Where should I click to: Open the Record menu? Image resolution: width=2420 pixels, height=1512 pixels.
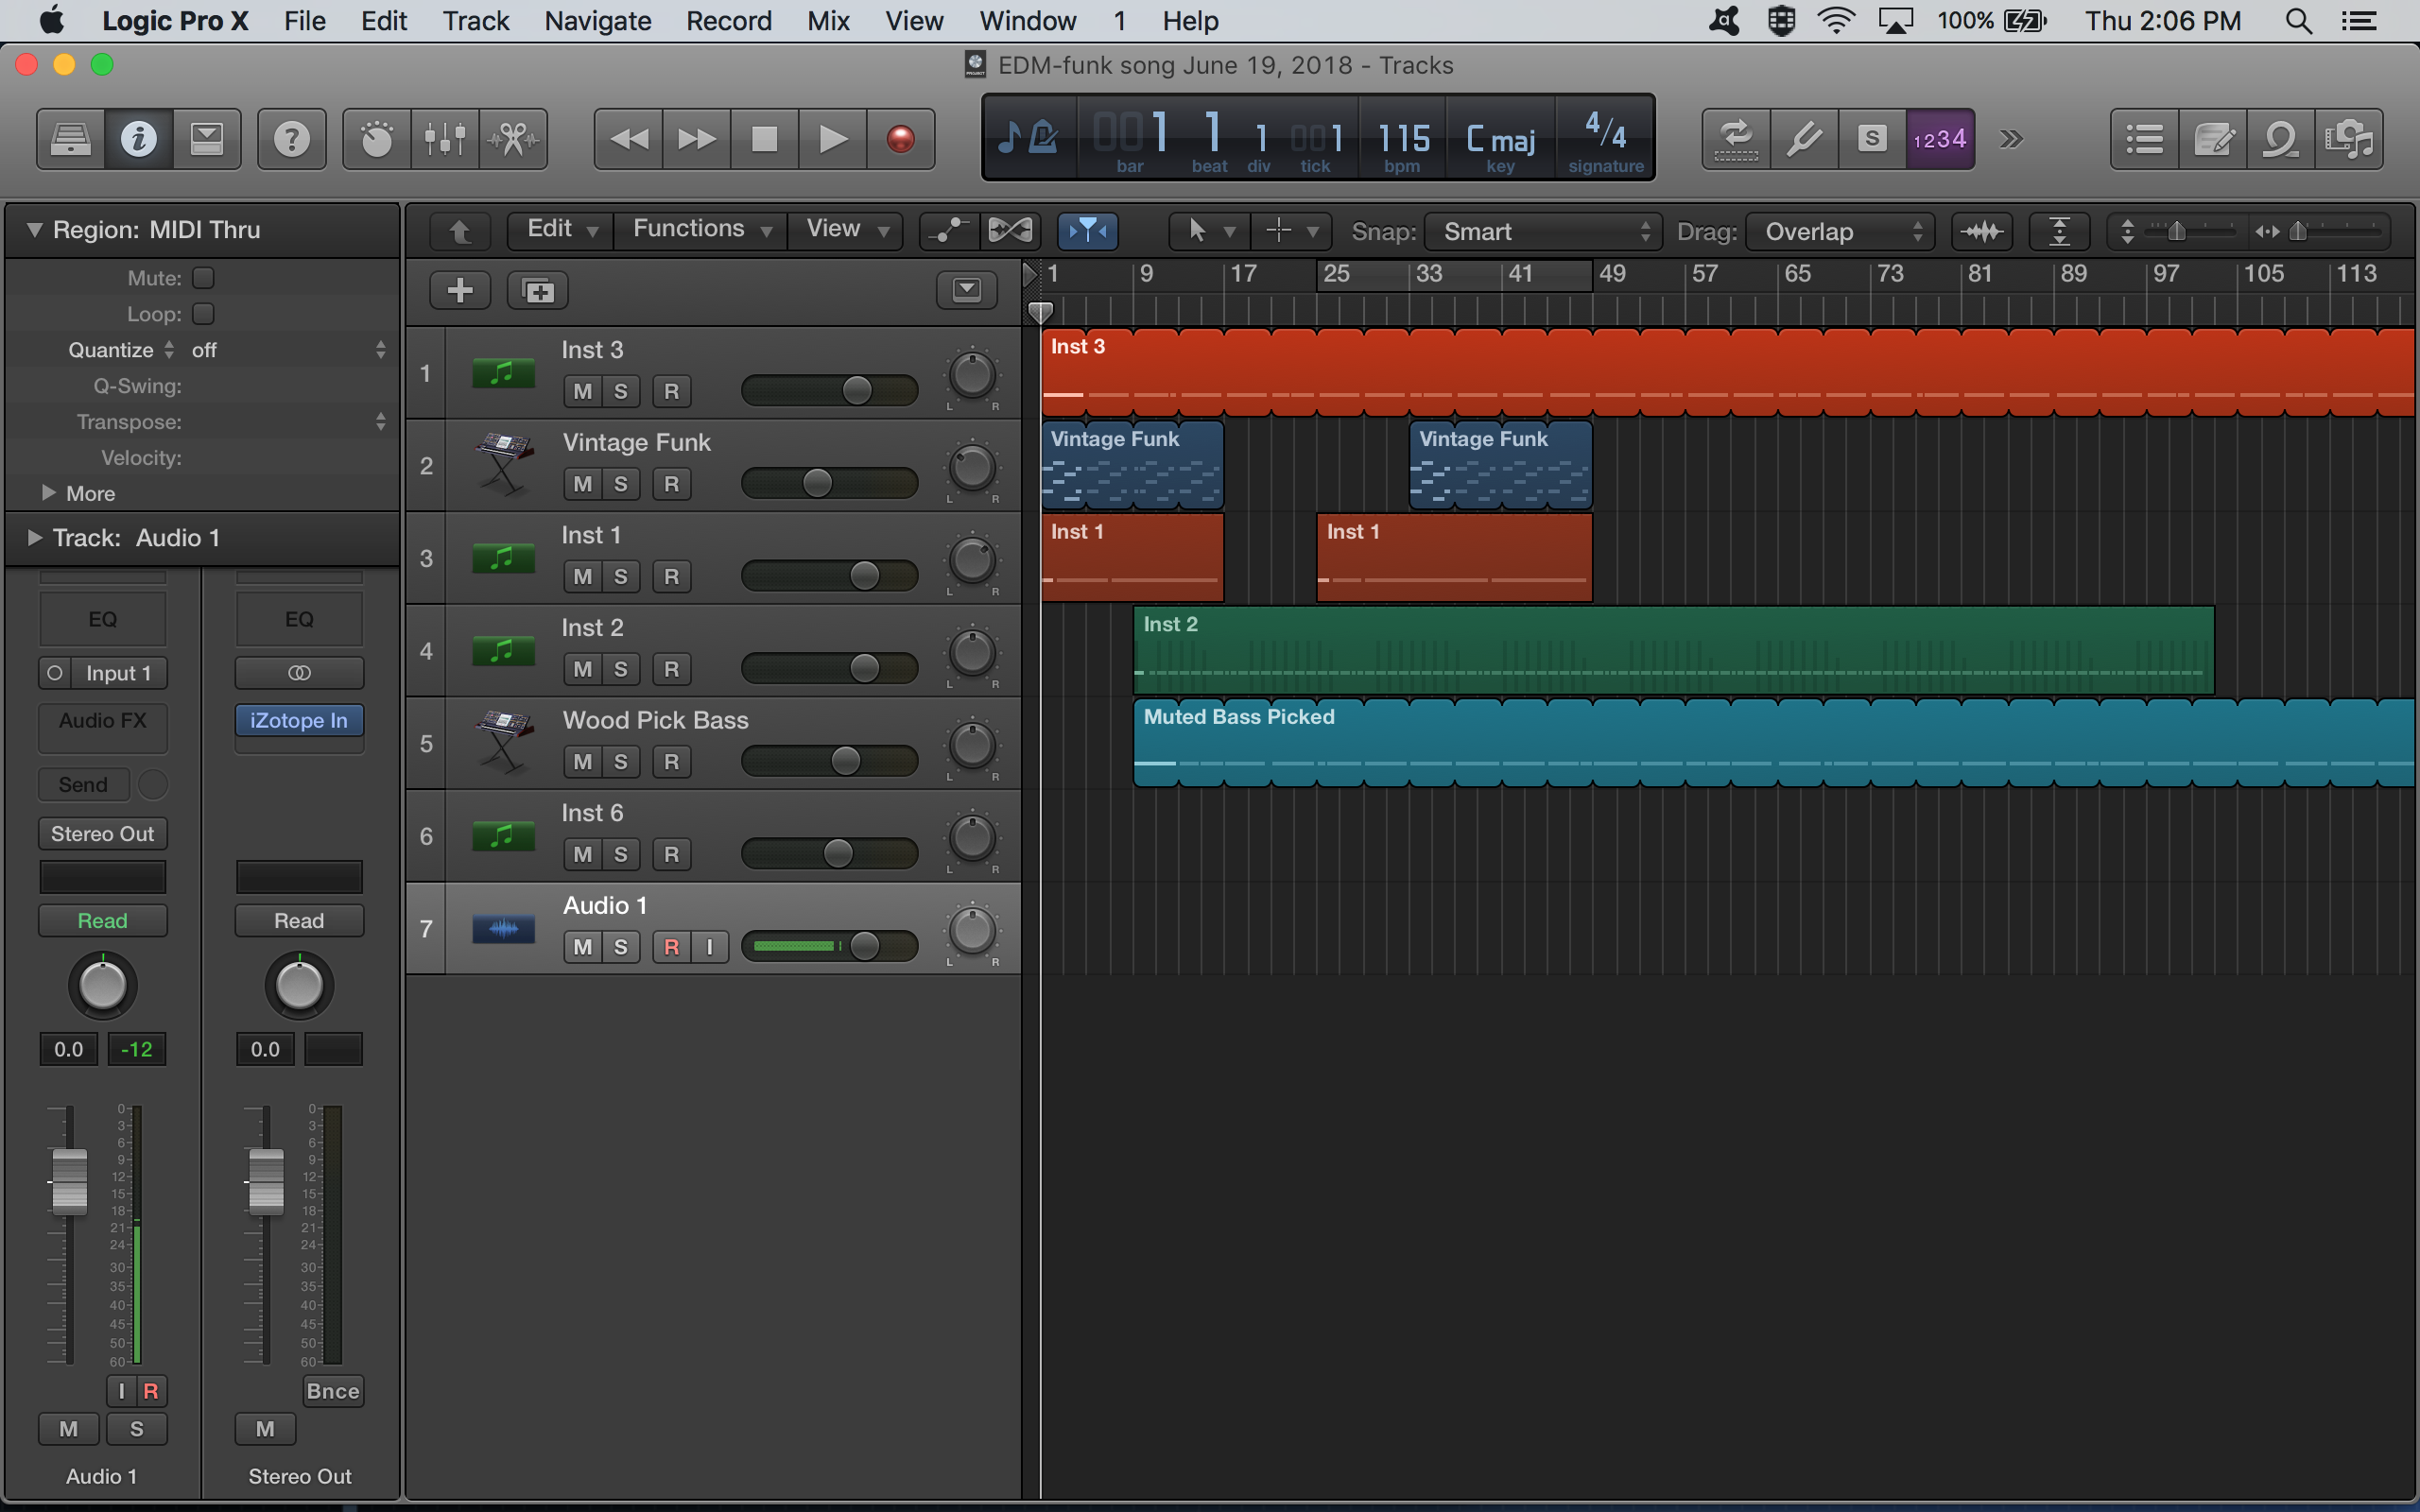pyautogui.click(x=728, y=21)
